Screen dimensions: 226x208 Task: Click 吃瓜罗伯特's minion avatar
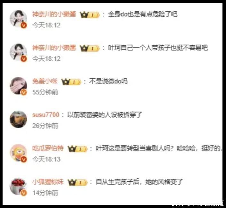tap(18, 153)
